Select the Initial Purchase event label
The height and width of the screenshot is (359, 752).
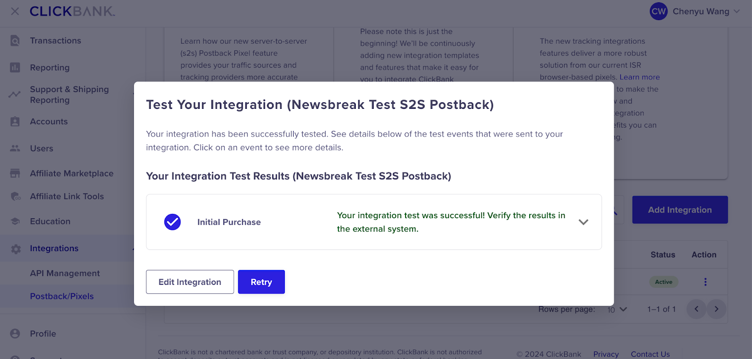coord(229,222)
